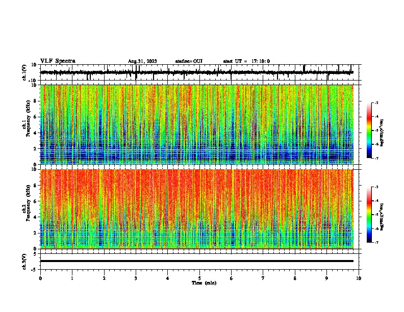This screenshot has width=404, height=312.
Task: Click the "2" kHz tick on ch.2 spectrogram axis
Action: 36,233
